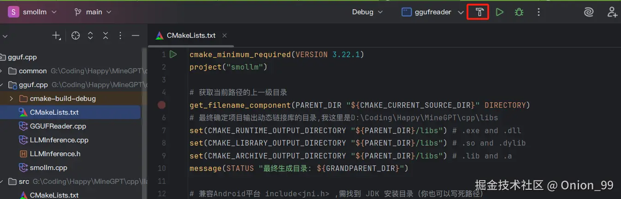621x199 pixels.
Task: Open the Debug build profile dropdown
Action: point(367,12)
